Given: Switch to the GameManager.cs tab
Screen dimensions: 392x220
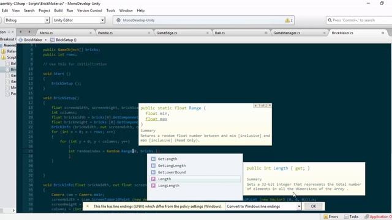Looking at the screenshot, I should 287,33.
